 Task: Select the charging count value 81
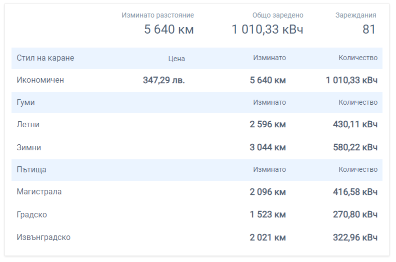[x=369, y=30]
